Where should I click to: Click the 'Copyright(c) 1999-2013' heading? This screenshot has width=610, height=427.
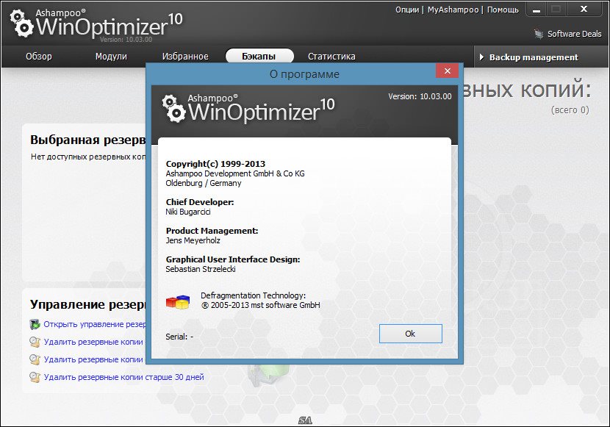point(215,164)
